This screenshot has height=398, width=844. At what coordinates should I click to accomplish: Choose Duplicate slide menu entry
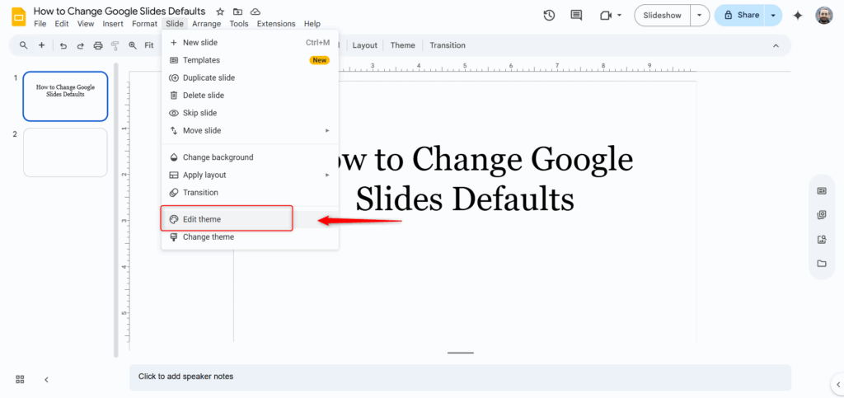[x=209, y=77]
